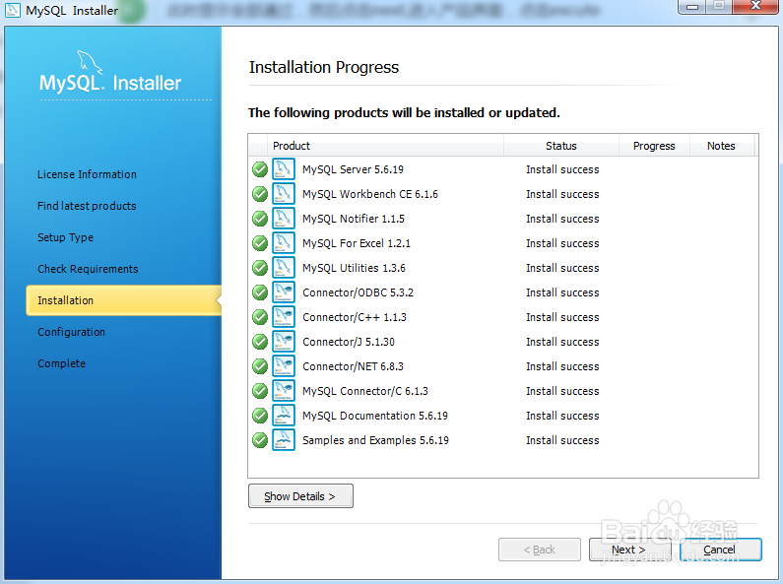Viewport: 783px width, 584px height.
Task: Click the product icon for MySQL Server 5.6.19
Action: (x=283, y=169)
